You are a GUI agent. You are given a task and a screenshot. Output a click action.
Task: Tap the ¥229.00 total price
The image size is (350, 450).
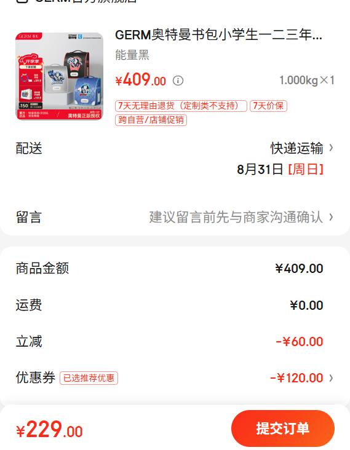(x=49, y=430)
